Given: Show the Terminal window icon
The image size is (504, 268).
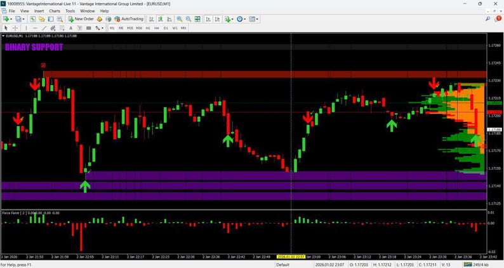Looking at the screenshot, I should pos(51,19).
